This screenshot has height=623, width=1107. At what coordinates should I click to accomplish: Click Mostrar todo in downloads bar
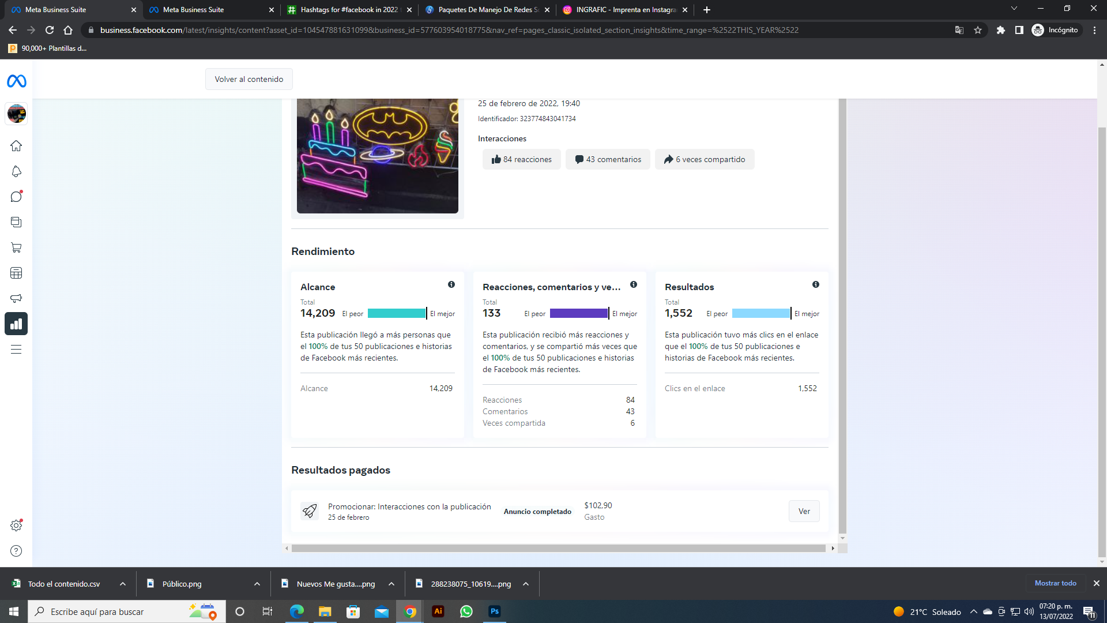coord(1056,583)
